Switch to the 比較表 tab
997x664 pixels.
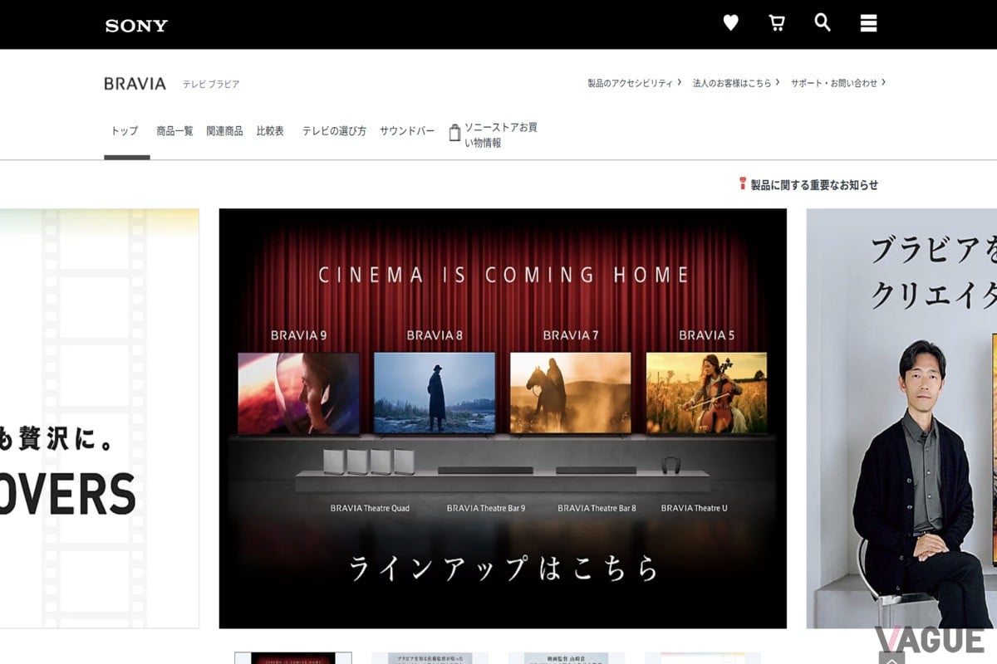[270, 130]
